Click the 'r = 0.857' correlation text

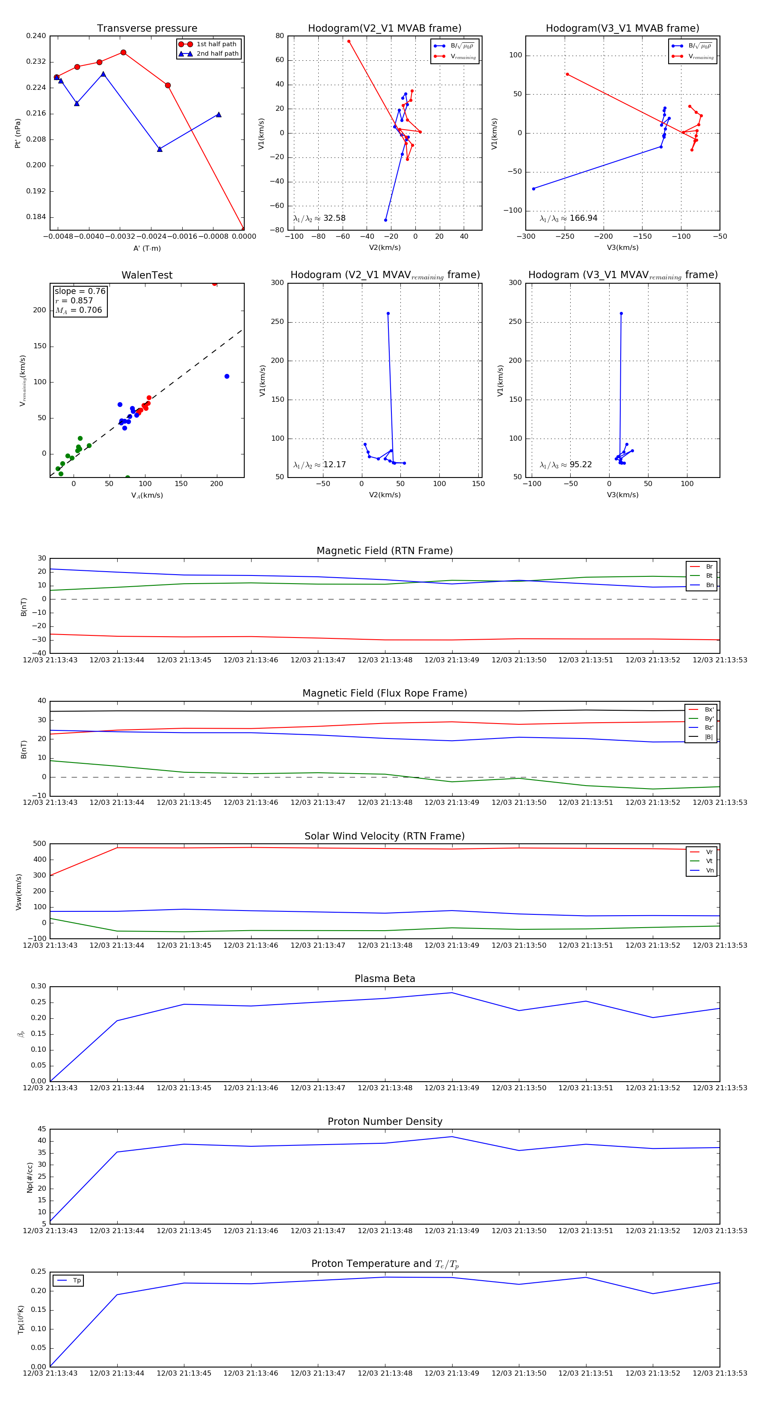[74, 301]
